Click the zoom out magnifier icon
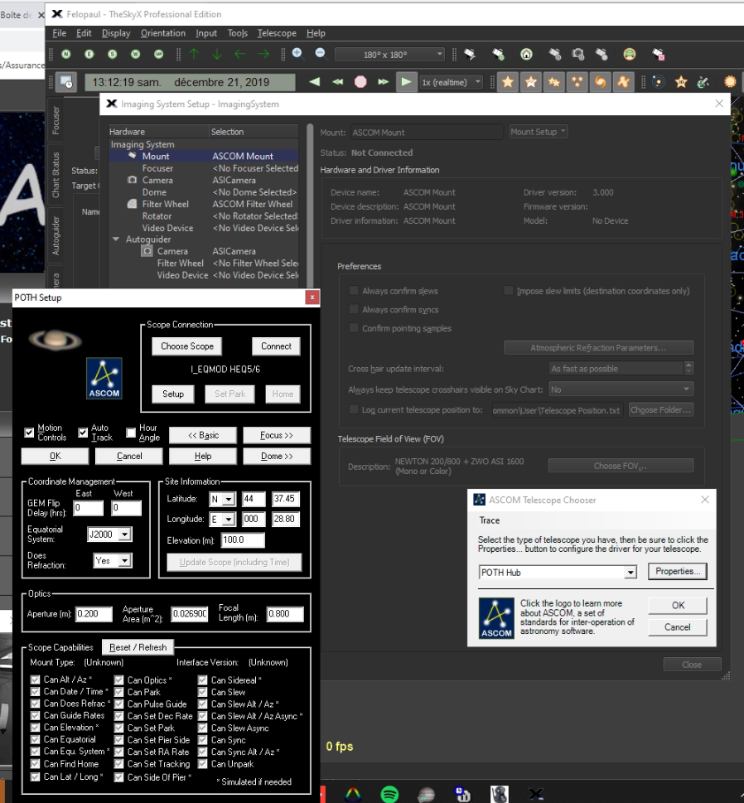744x803 pixels. (x=321, y=55)
